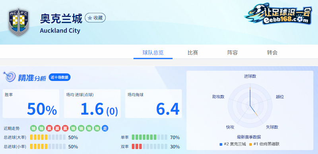Viewport: 318px width, 154px height.
Task: Click the 50% value beside 总进球(小率)
Action: point(73,147)
